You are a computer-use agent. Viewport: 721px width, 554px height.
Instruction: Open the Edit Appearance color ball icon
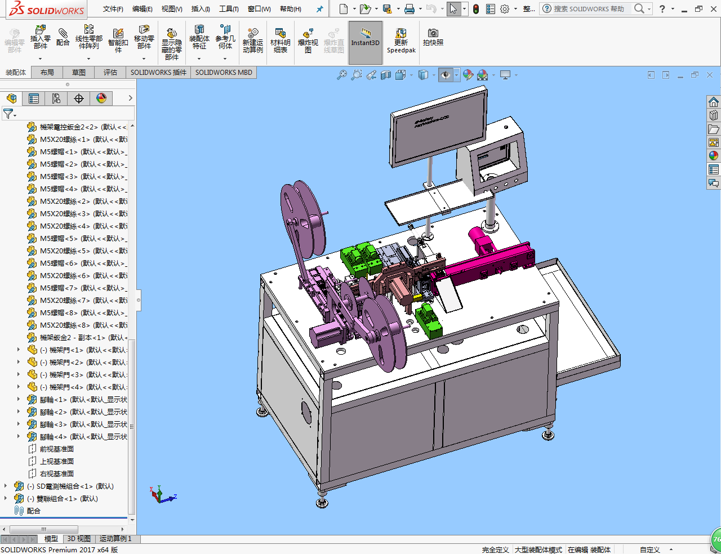point(468,75)
